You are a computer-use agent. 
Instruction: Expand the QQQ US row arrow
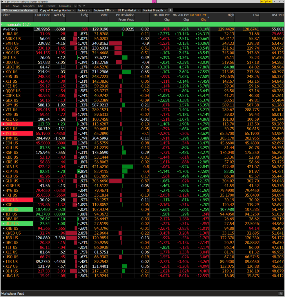pos(4,62)
